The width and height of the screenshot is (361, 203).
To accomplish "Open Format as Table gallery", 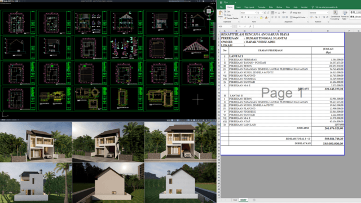I will coord(345,15).
